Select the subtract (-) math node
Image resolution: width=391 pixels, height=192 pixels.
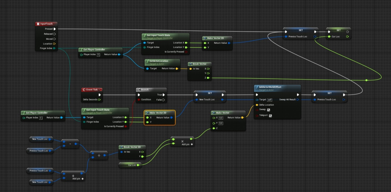[70, 144]
